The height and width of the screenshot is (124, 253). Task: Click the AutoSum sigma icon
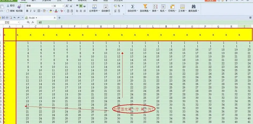click(x=133, y=6)
